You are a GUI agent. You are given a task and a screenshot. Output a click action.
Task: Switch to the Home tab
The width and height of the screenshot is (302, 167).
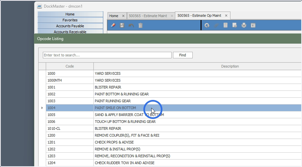coord(114,16)
